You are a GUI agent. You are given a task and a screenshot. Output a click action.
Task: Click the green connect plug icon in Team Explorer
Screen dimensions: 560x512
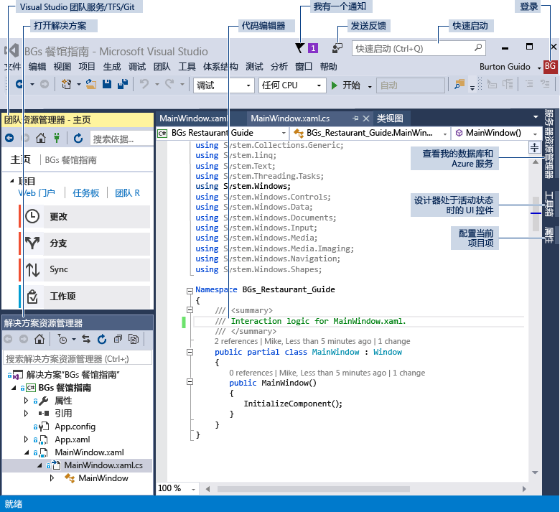point(57,138)
